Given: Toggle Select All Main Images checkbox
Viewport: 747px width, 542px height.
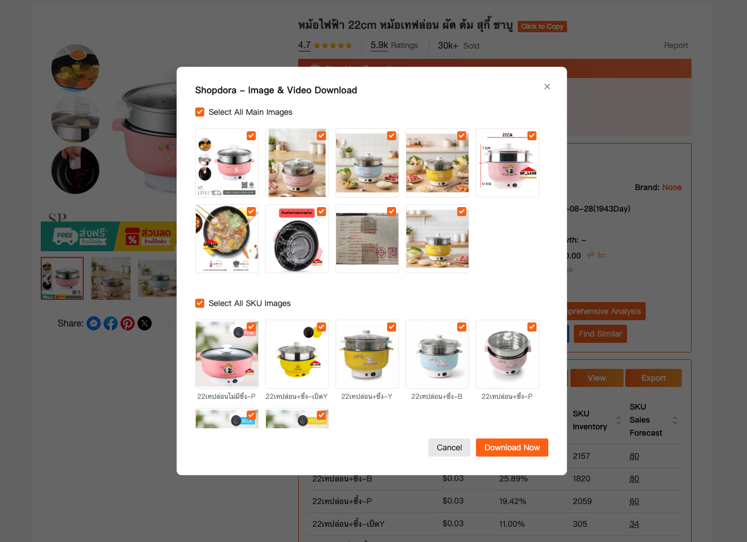Looking at the screenshot, I should click(x=200, y=112).
